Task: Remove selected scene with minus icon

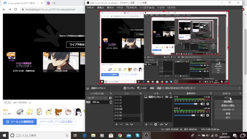Action: [121, 124]
